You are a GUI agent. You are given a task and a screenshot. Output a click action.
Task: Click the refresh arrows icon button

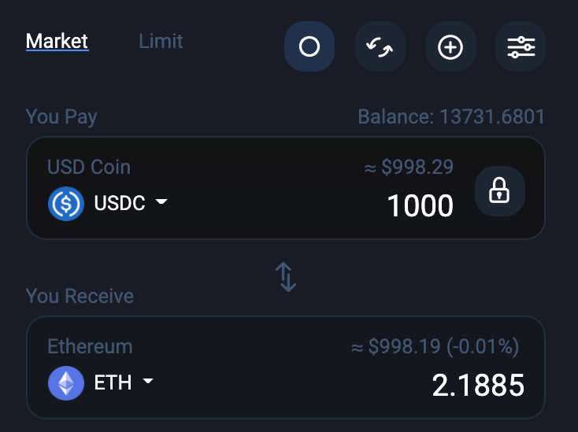click(380, 46)
